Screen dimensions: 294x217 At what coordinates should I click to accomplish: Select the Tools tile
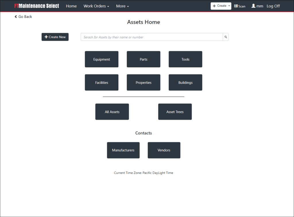coord(185,59)
